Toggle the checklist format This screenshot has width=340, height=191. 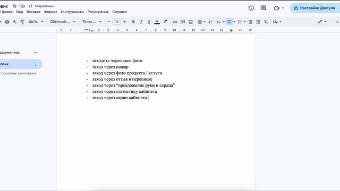219,22
